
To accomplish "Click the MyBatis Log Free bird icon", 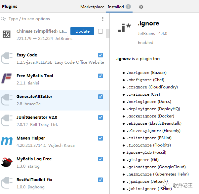I will click(7, 162).
